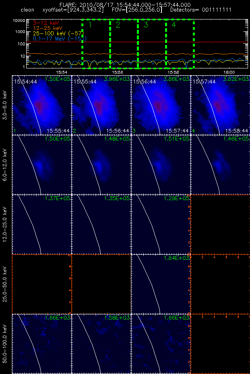
Task: Click the 3.82E+03 peak value text
Action: coord(236,79)
